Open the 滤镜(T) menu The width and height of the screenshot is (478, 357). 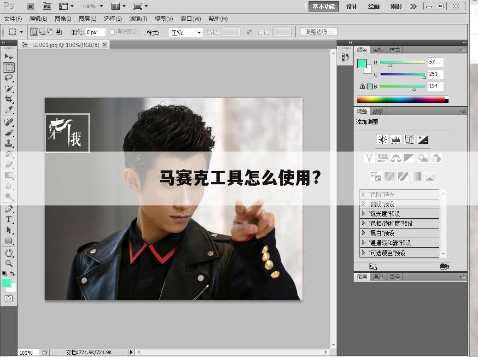(138, 19)
